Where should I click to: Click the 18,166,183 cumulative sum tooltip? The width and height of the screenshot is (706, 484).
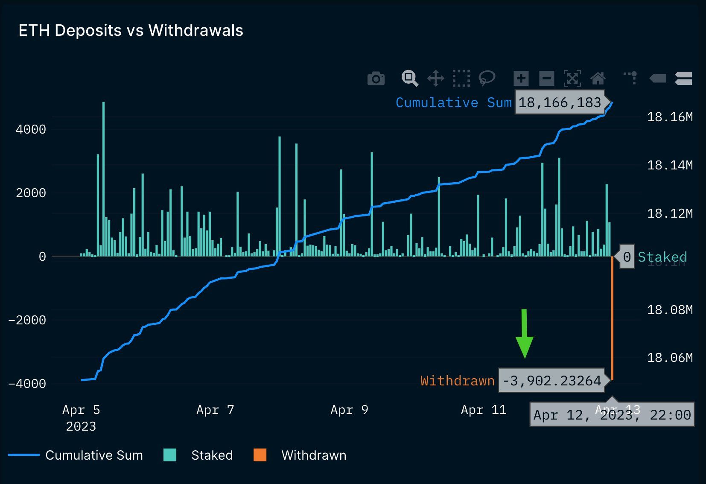560,102
